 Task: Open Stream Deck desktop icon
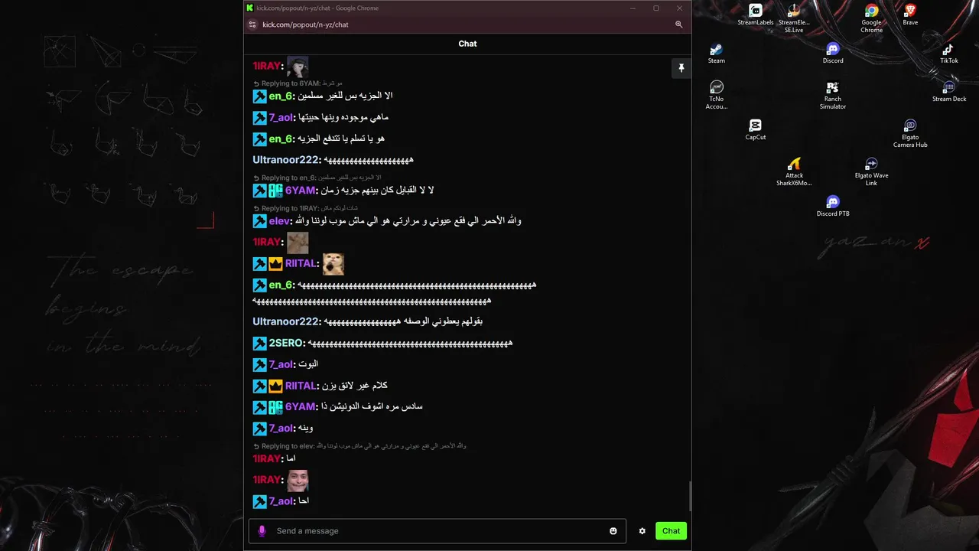pyautogui.click(x=949, y=92)
